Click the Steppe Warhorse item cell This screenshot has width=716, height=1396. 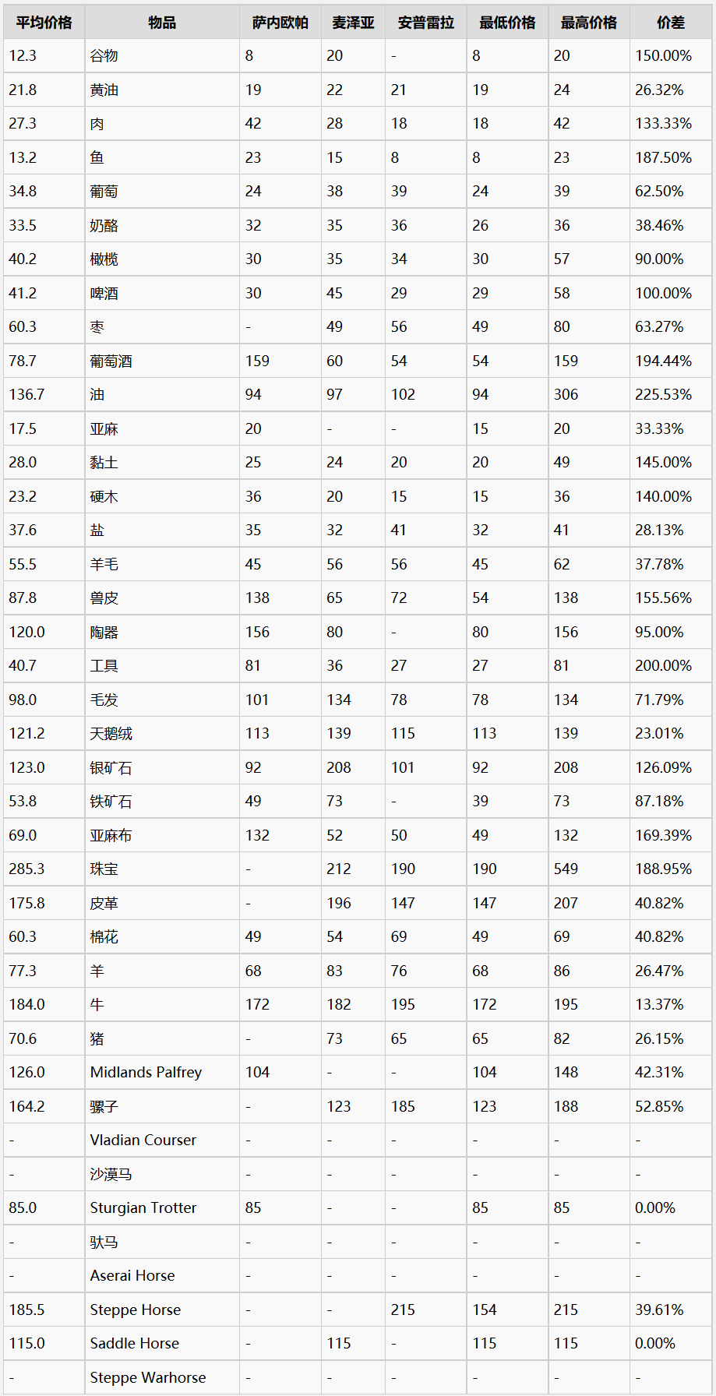162,1378
